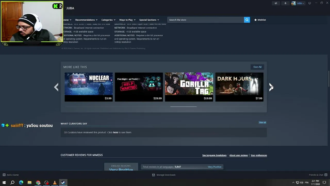Screen dimensions: 330x186
Task: Open Windows taskbar search
Action: click(x=12, y=183)
